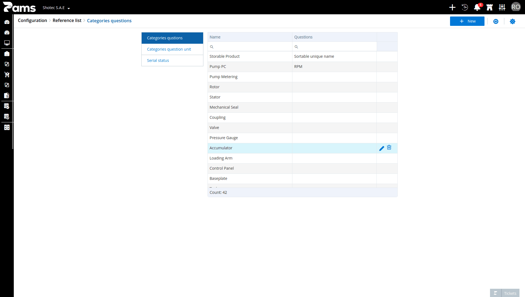Open the settings gear icon
525x297 pixels.
[x=512, y=21]
